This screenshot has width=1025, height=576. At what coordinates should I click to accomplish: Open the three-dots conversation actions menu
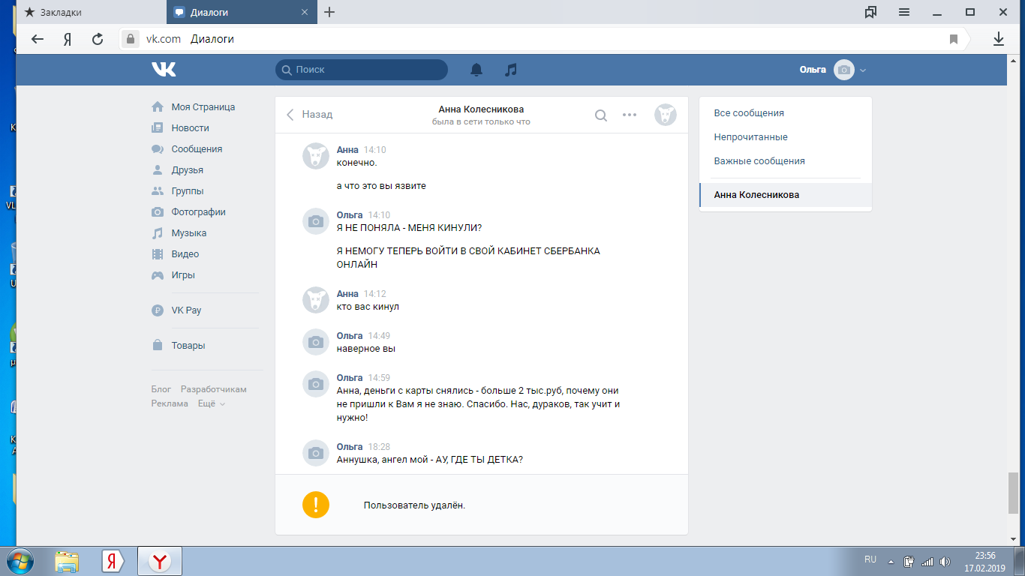(630, 115)
